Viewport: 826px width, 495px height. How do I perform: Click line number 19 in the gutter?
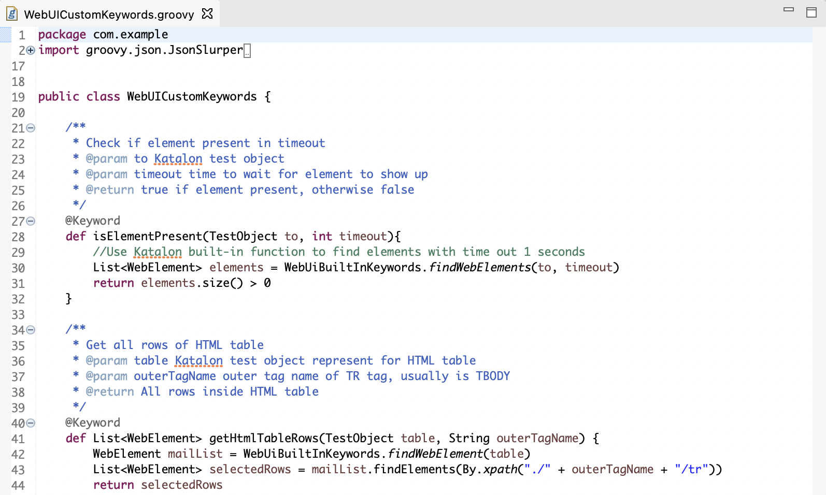18,97
